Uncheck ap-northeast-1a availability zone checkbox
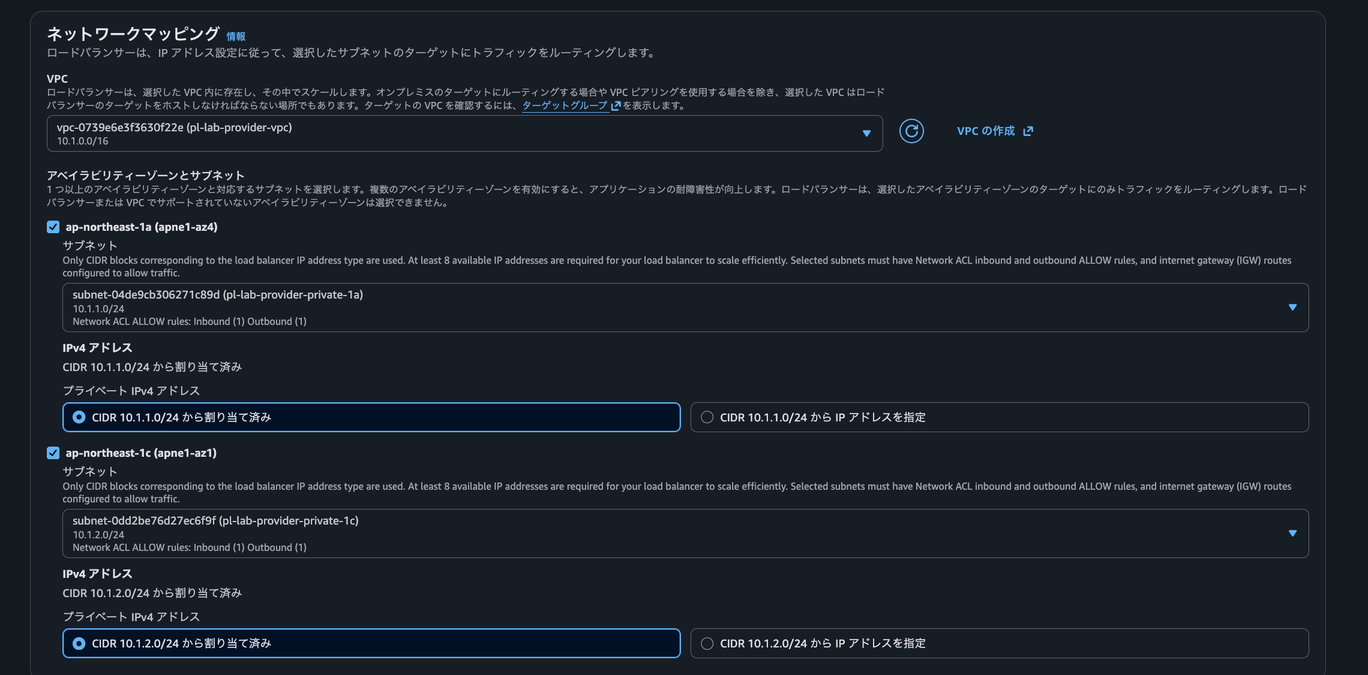 (x=53, y=227)
